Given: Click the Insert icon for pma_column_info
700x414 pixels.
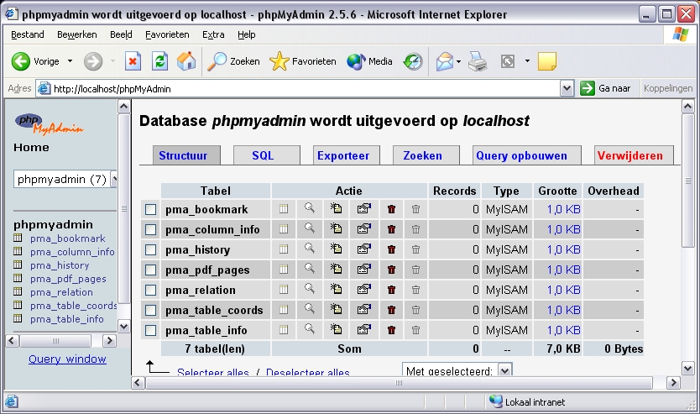Looking at the screenshot, I should (x=336, y=228).
